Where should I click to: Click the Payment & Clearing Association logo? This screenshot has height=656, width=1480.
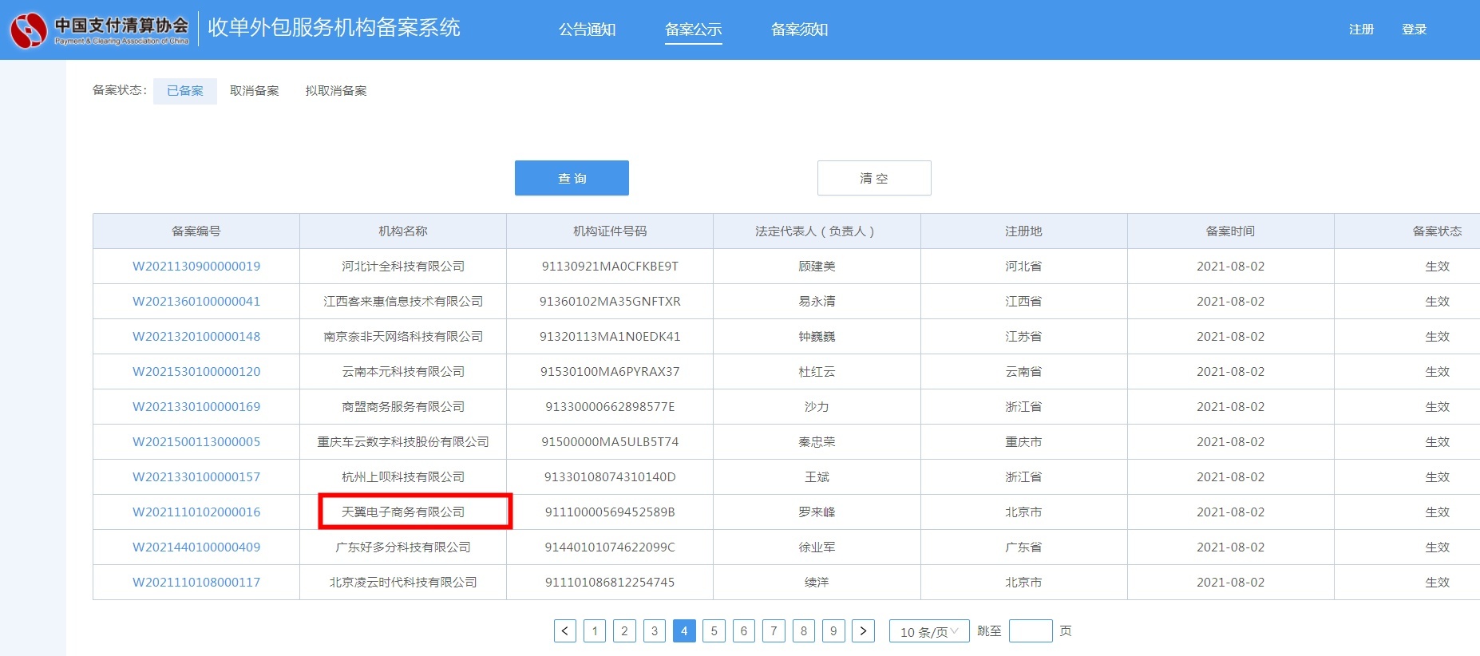coord(100,30)
